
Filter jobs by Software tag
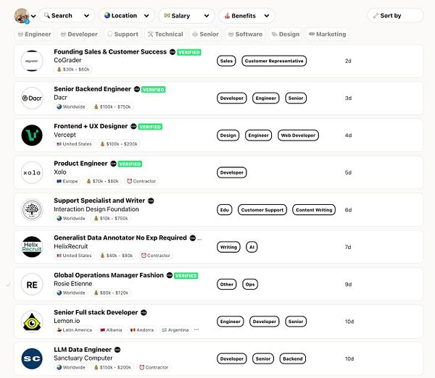coord(245,34)
